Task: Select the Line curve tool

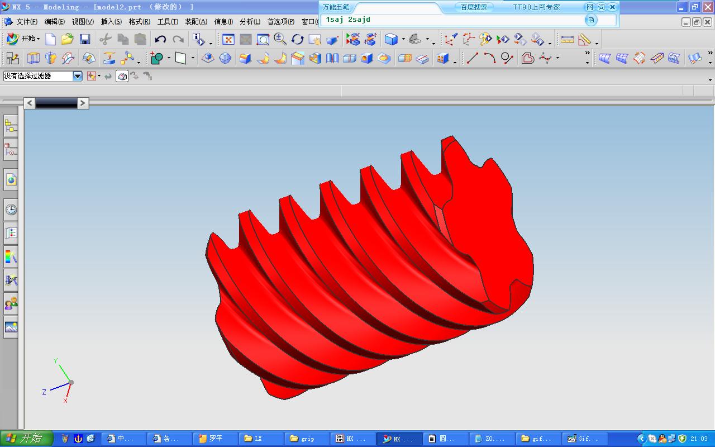Action: click(473, 58)
